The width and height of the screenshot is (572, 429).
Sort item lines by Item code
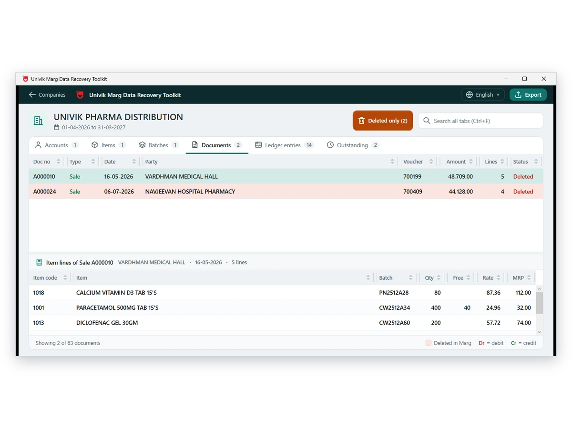point(50,278)
